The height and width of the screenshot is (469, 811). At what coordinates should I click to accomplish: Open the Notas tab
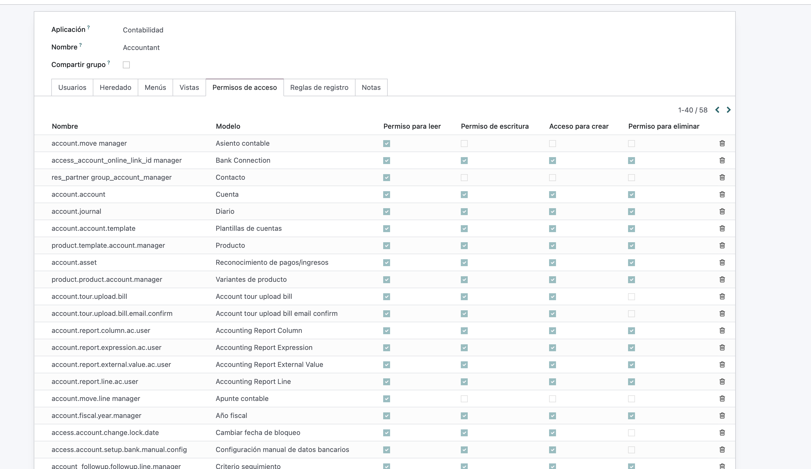(x=371, y=87)
